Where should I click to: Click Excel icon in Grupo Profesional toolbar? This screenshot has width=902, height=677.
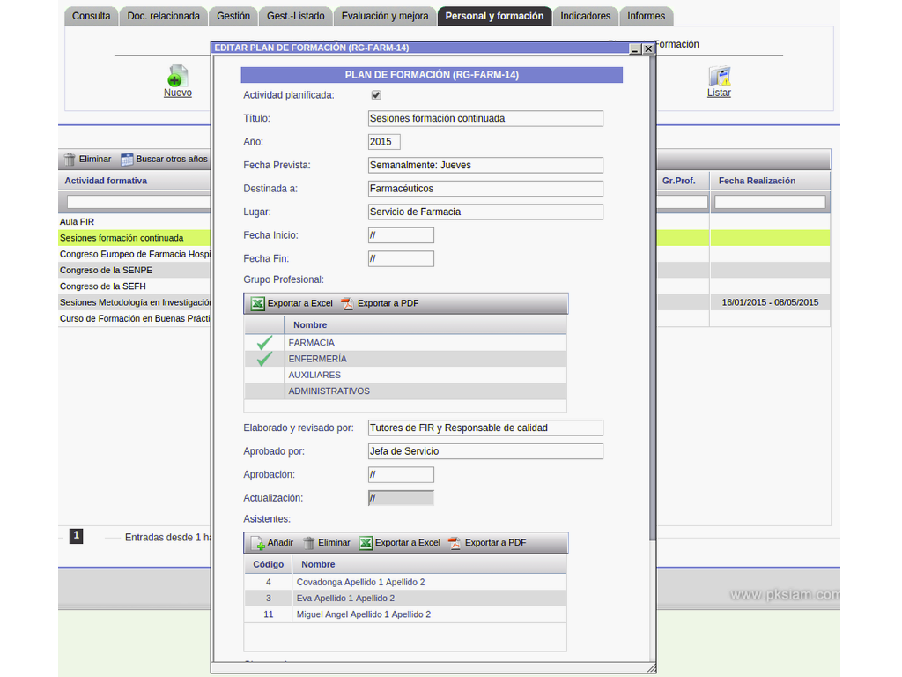[258, 303]
